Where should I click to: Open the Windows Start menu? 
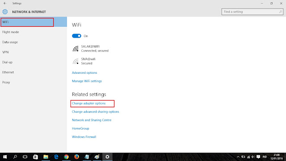5,157
